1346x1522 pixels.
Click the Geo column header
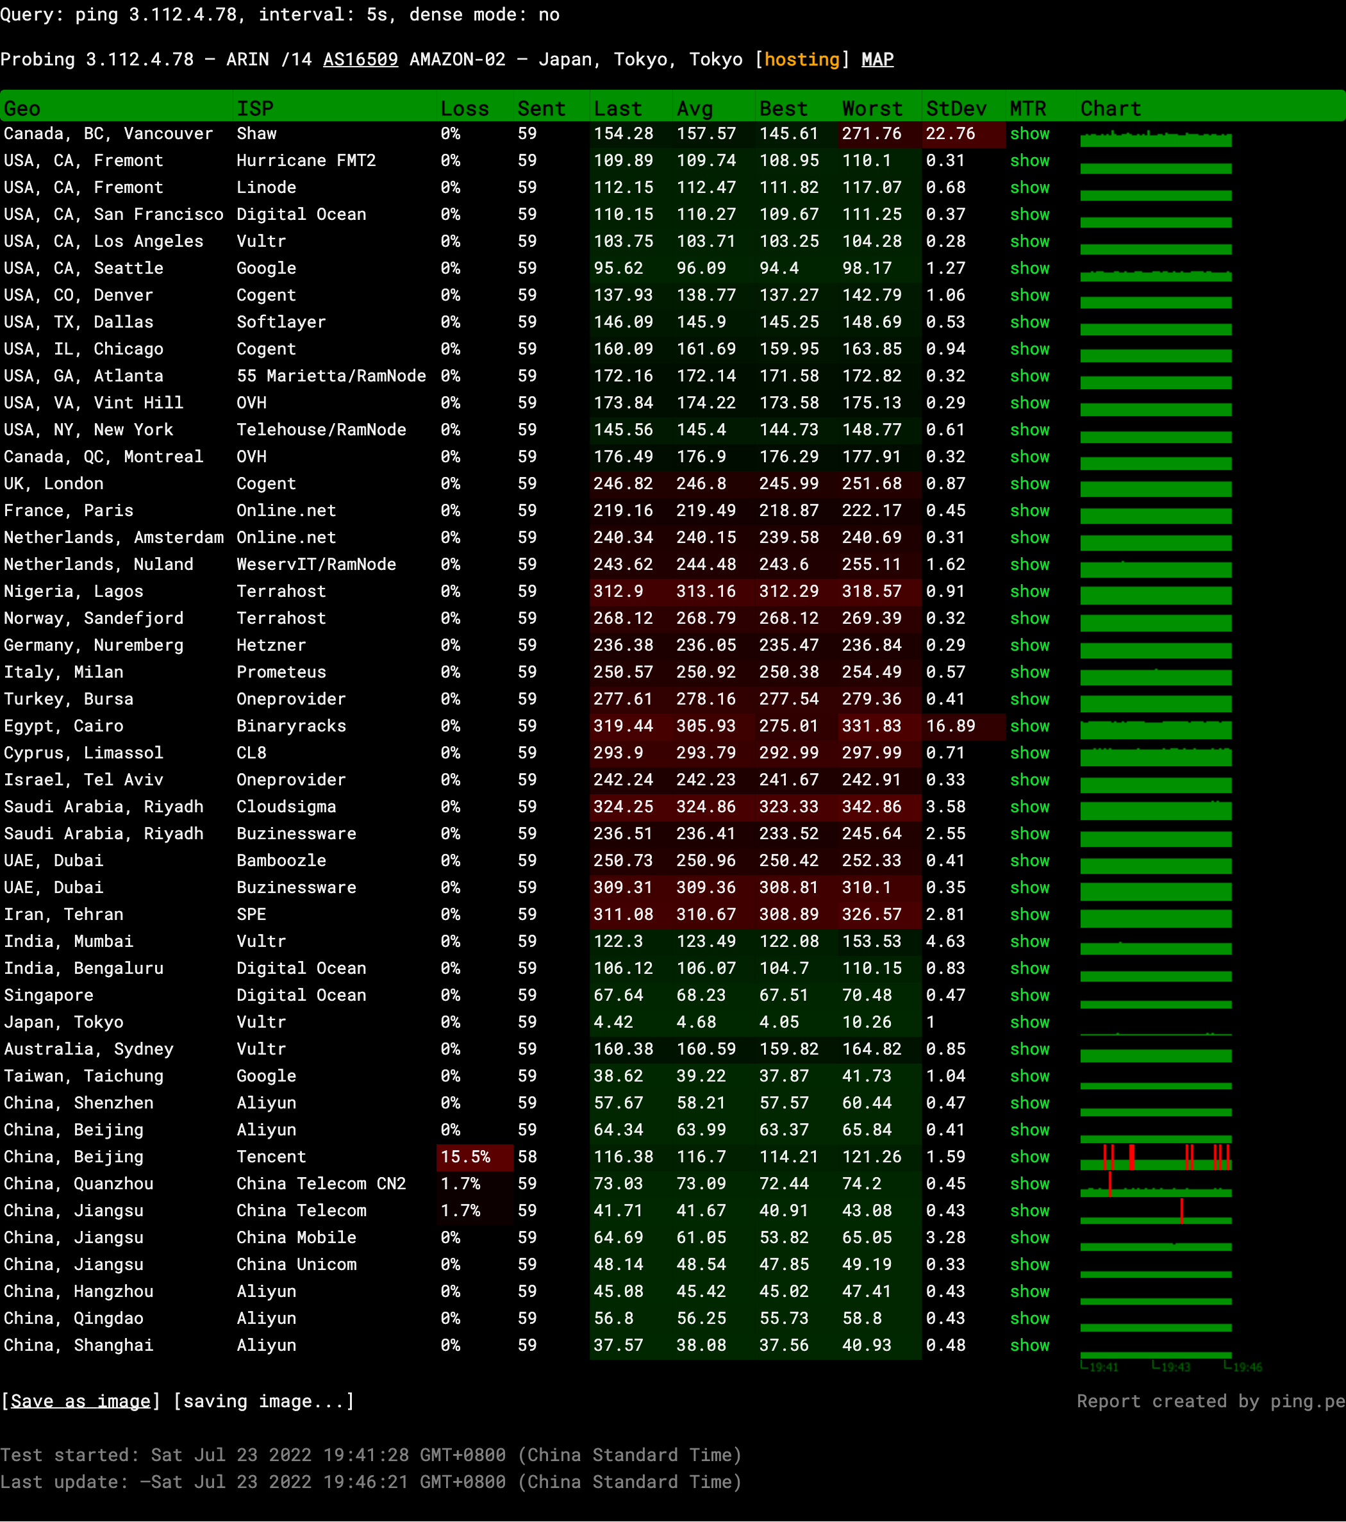click(22, 109)
